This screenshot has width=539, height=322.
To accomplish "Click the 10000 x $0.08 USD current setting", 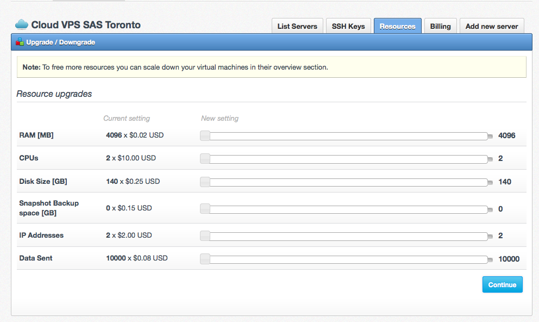I will coord(137,258).
